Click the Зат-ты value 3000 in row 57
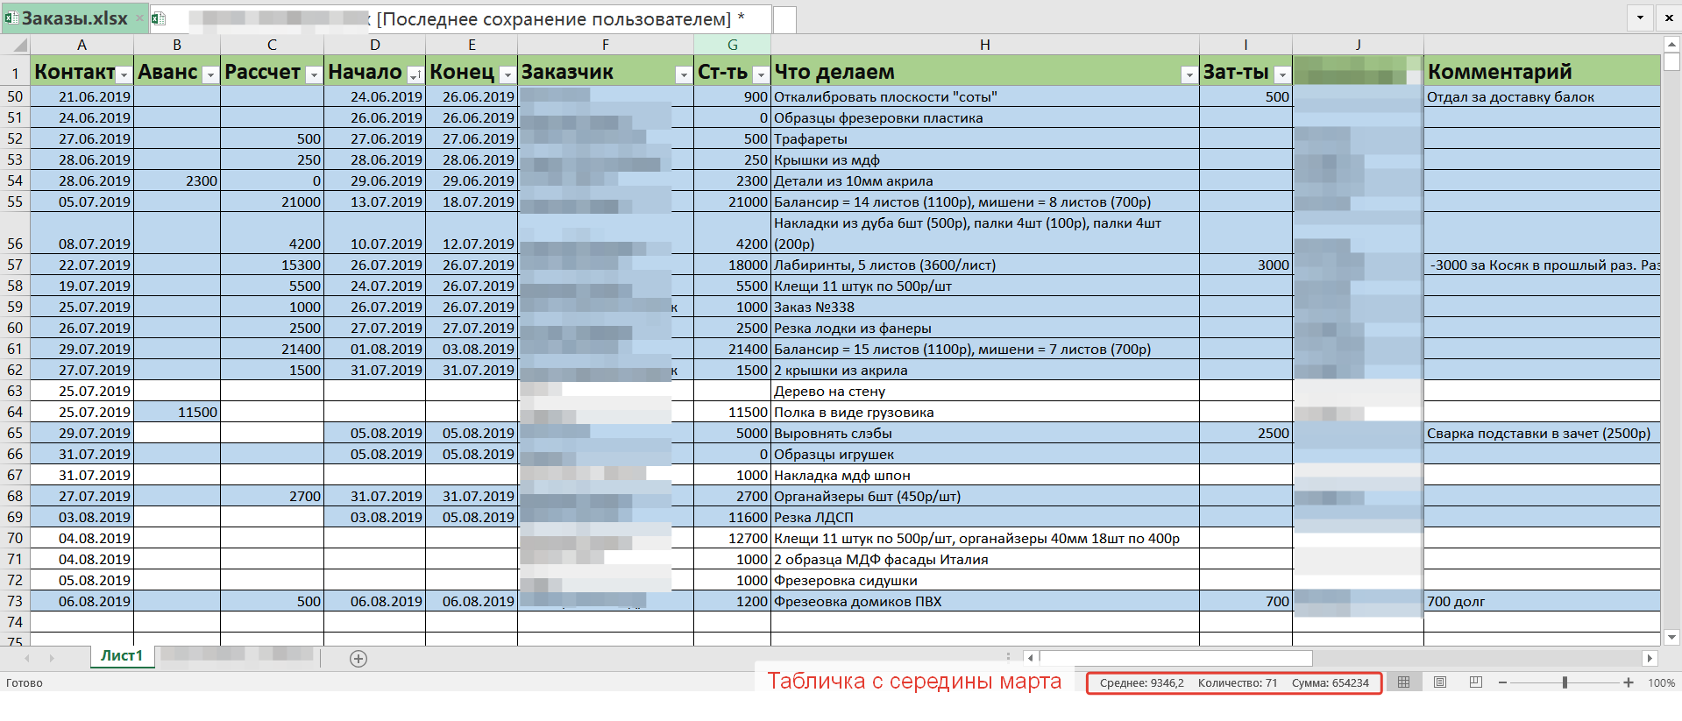Viewport: 1682px width, 721px height. click(x=1246, y=265)
